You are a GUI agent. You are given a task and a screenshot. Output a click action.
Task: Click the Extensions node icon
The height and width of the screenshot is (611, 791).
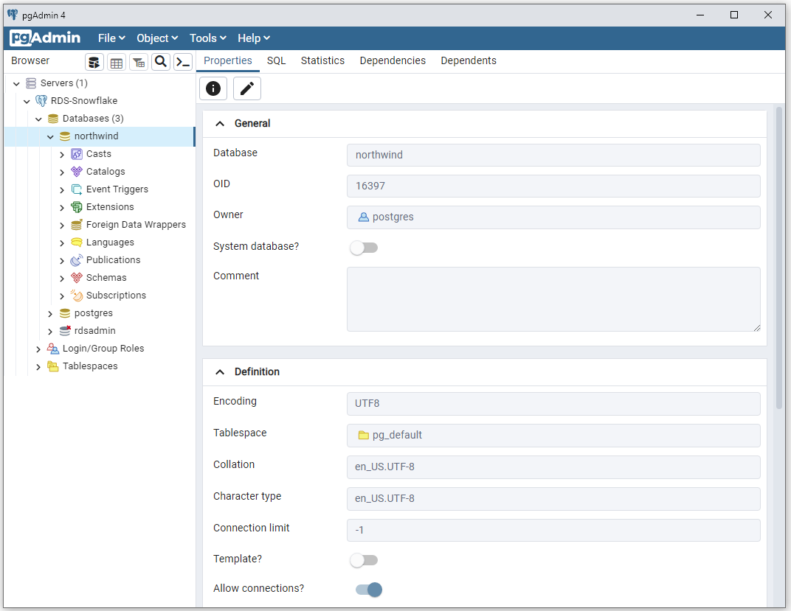coord(77,207)
